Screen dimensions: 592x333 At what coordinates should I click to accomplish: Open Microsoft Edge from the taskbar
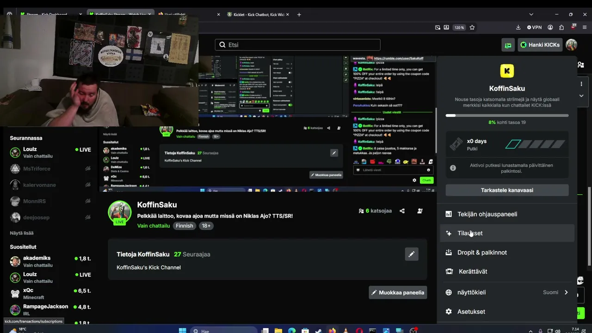pos(292,331)
